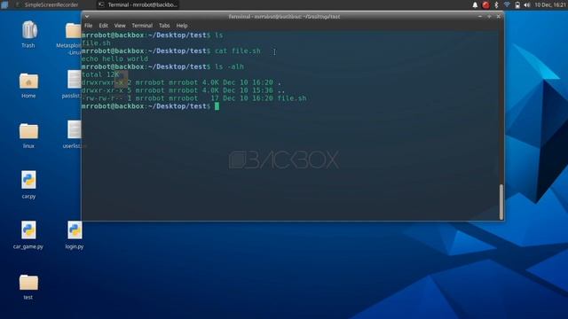The width and height of the screenshot is (568, 319).
Task: Open the volume speaker tray icon
Action: click(527, 4)
